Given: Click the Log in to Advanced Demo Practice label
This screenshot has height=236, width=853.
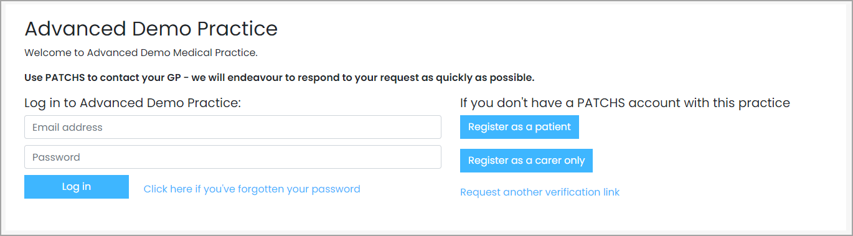Looking at the screenshot, I should pyautogui.click(x=133, y=103).
